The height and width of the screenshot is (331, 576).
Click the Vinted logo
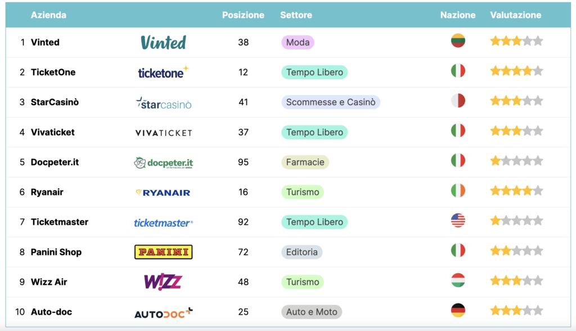pyautogui.click(x=163, y=42)
